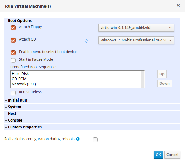Disable menu to select boot device
185x164 pixels.
(13, 52)
